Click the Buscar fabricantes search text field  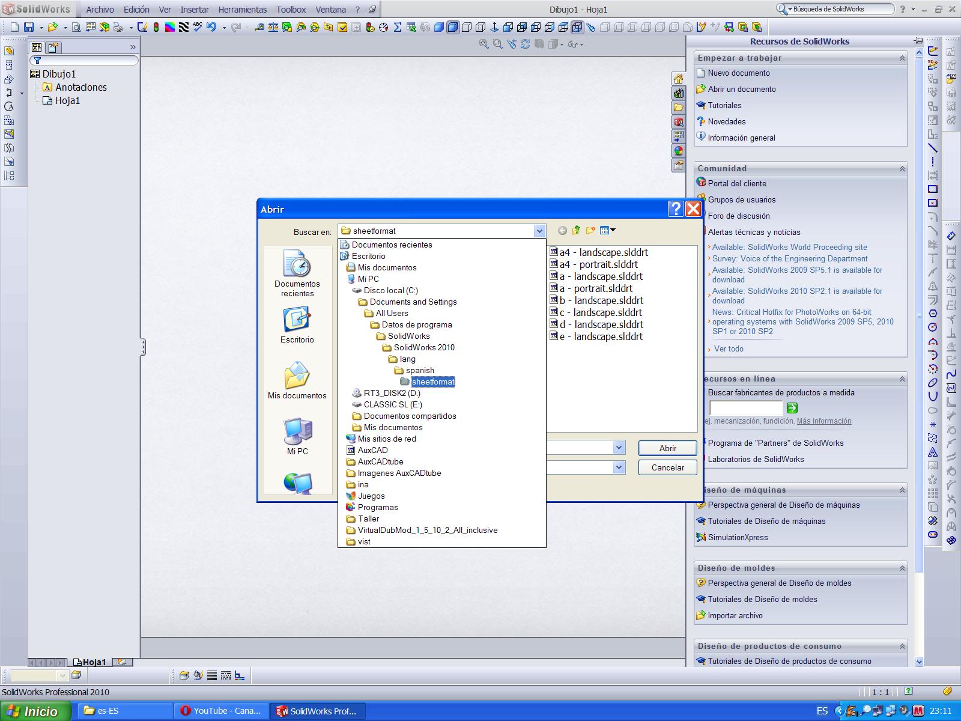746,408
